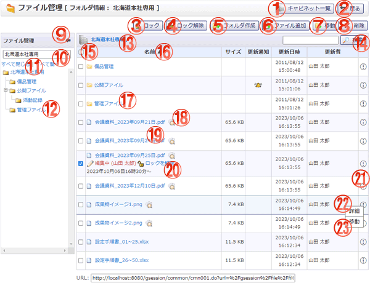Screen dimensions: 370x283
Task: Click the フォルダ作成 button
Action: pos(234,25)
